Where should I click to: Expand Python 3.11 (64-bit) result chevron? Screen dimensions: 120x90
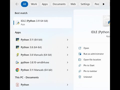pos(67,40)
